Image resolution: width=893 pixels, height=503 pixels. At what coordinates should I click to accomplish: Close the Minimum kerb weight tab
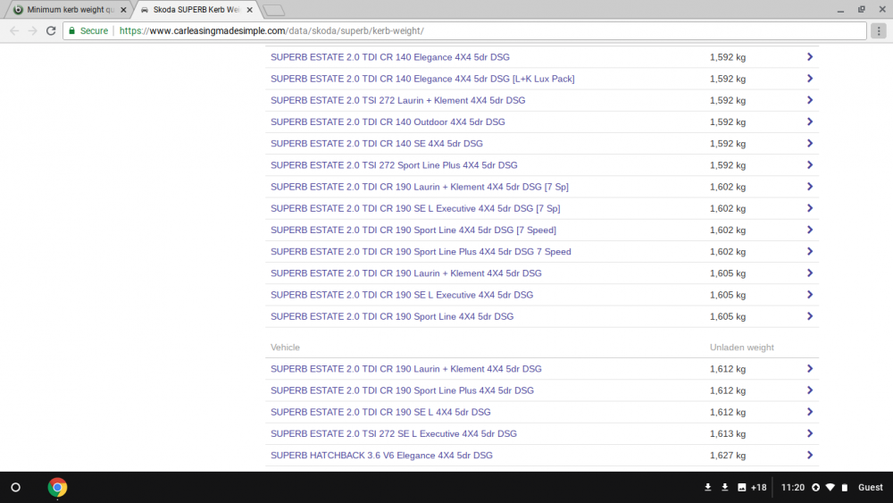pyautogui.click(x=123, y=10)
